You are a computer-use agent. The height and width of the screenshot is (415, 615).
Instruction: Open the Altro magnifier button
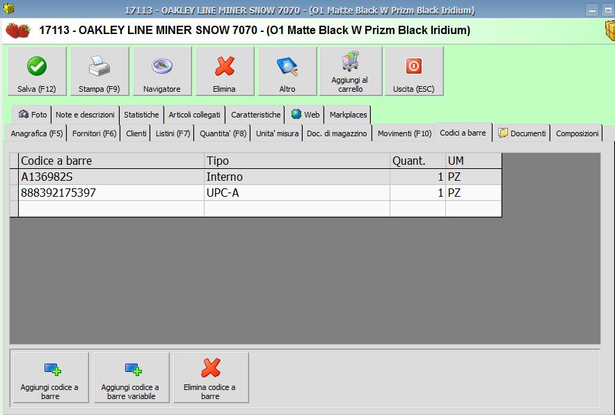pos(287,72)
